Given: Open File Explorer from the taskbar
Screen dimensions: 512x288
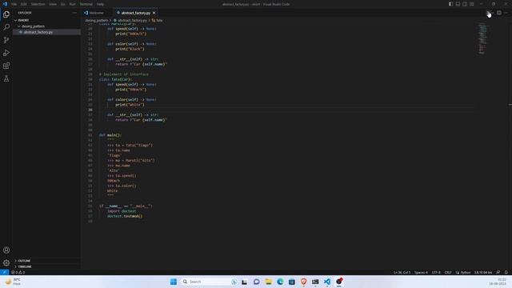Looking at the screenshot, I should coord(269,282).
